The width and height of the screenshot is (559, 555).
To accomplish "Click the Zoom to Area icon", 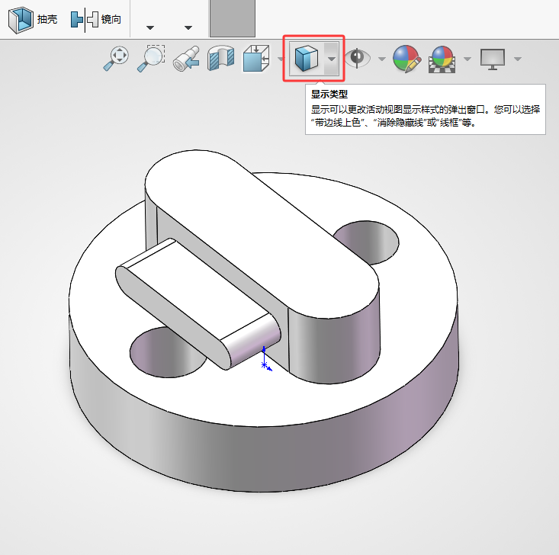I will coord(151,59).
